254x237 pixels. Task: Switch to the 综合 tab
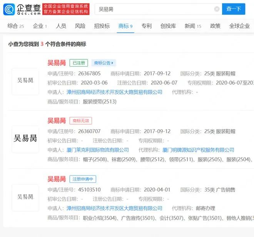point(15,26)
